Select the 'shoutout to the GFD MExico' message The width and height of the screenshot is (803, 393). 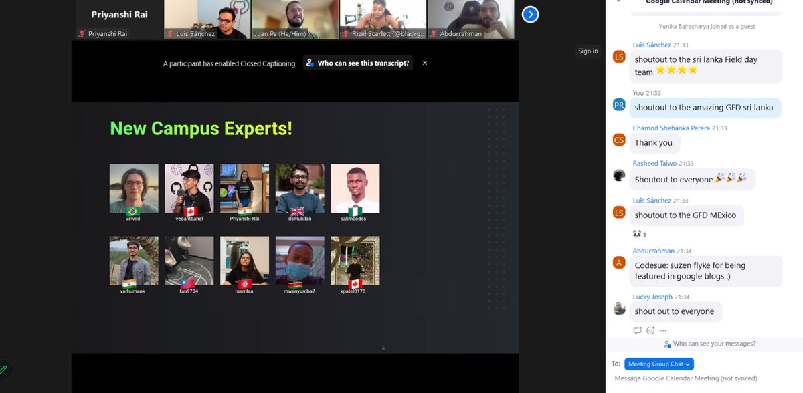point(686,215)
